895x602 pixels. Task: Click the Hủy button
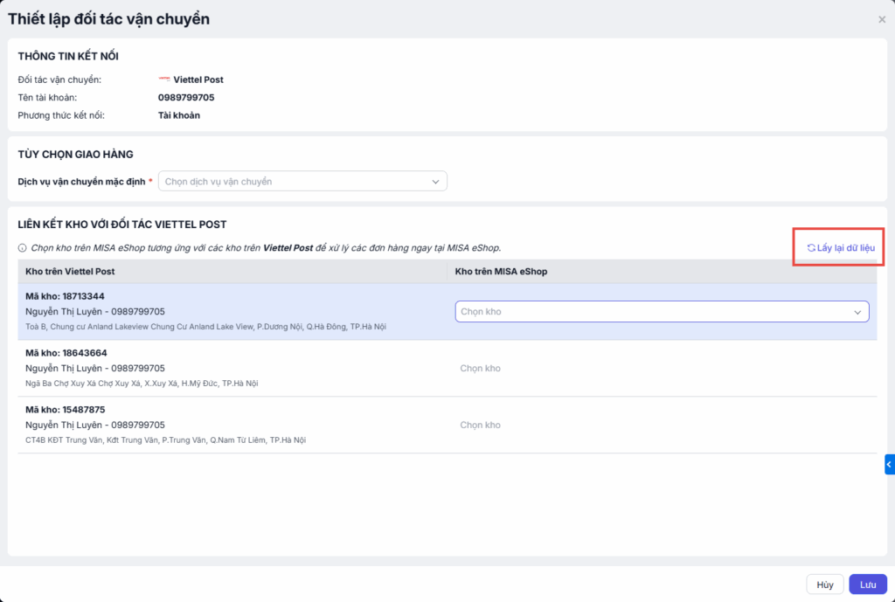824,585
